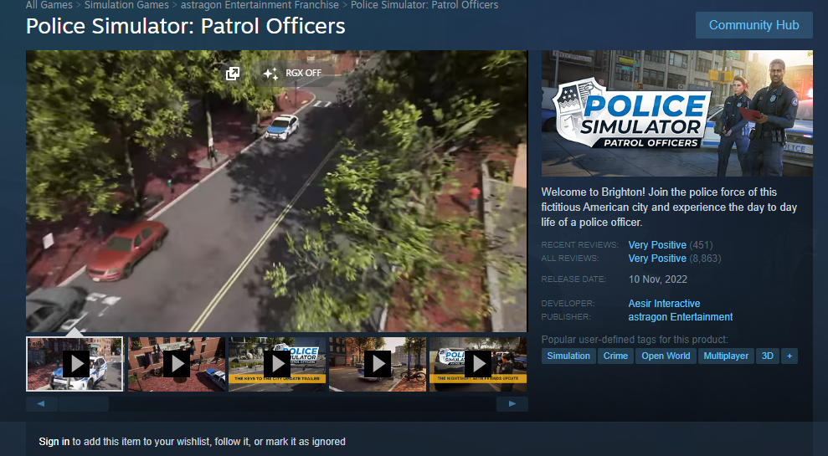Viewport: 828px width, 456px height.
Task: Click the left arrow of thumbnail scroller
Action: 41,404
